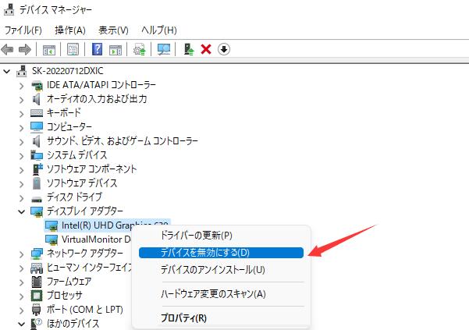Expand サウンド、ビデオ、およびゲーム コントローラー node
Viewport: 469px width, 330px height.
[21, 142]
